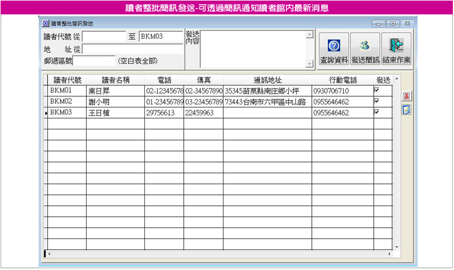Click inside the 發送內容 message text area
454x270 pixels.
tap(252, 48)
